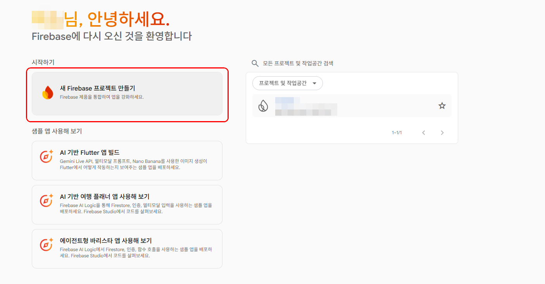Click the compass icon beside 에이전트형 바리스타 앱
The height and width of the screenshot is (284, 545).
47,245
